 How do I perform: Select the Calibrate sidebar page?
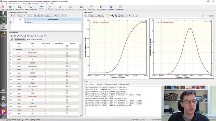pyautogui.click(x=3, y=28)
